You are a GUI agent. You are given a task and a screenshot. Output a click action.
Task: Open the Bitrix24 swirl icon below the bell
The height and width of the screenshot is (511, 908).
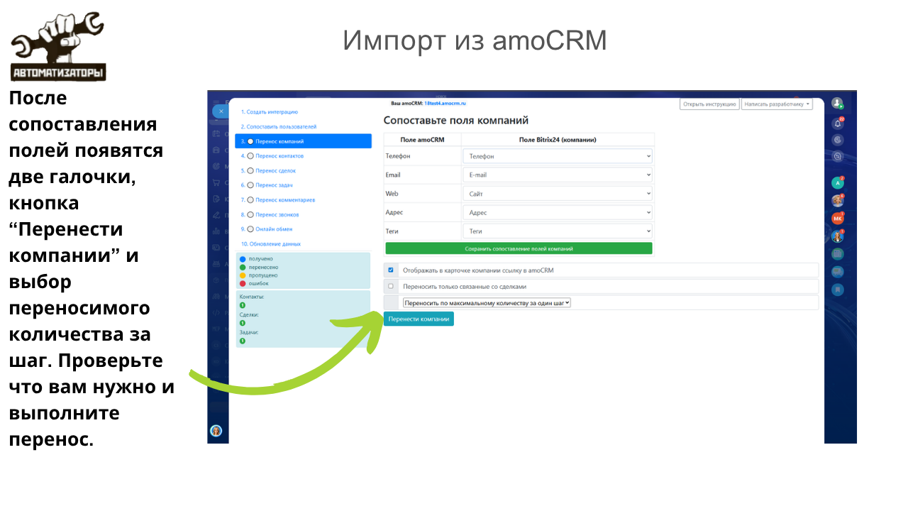click(838, 140)
